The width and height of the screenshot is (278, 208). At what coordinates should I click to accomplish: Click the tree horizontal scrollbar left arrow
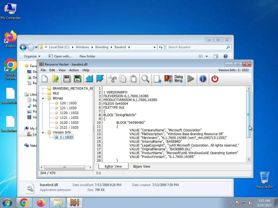click(x=42, y=167)
